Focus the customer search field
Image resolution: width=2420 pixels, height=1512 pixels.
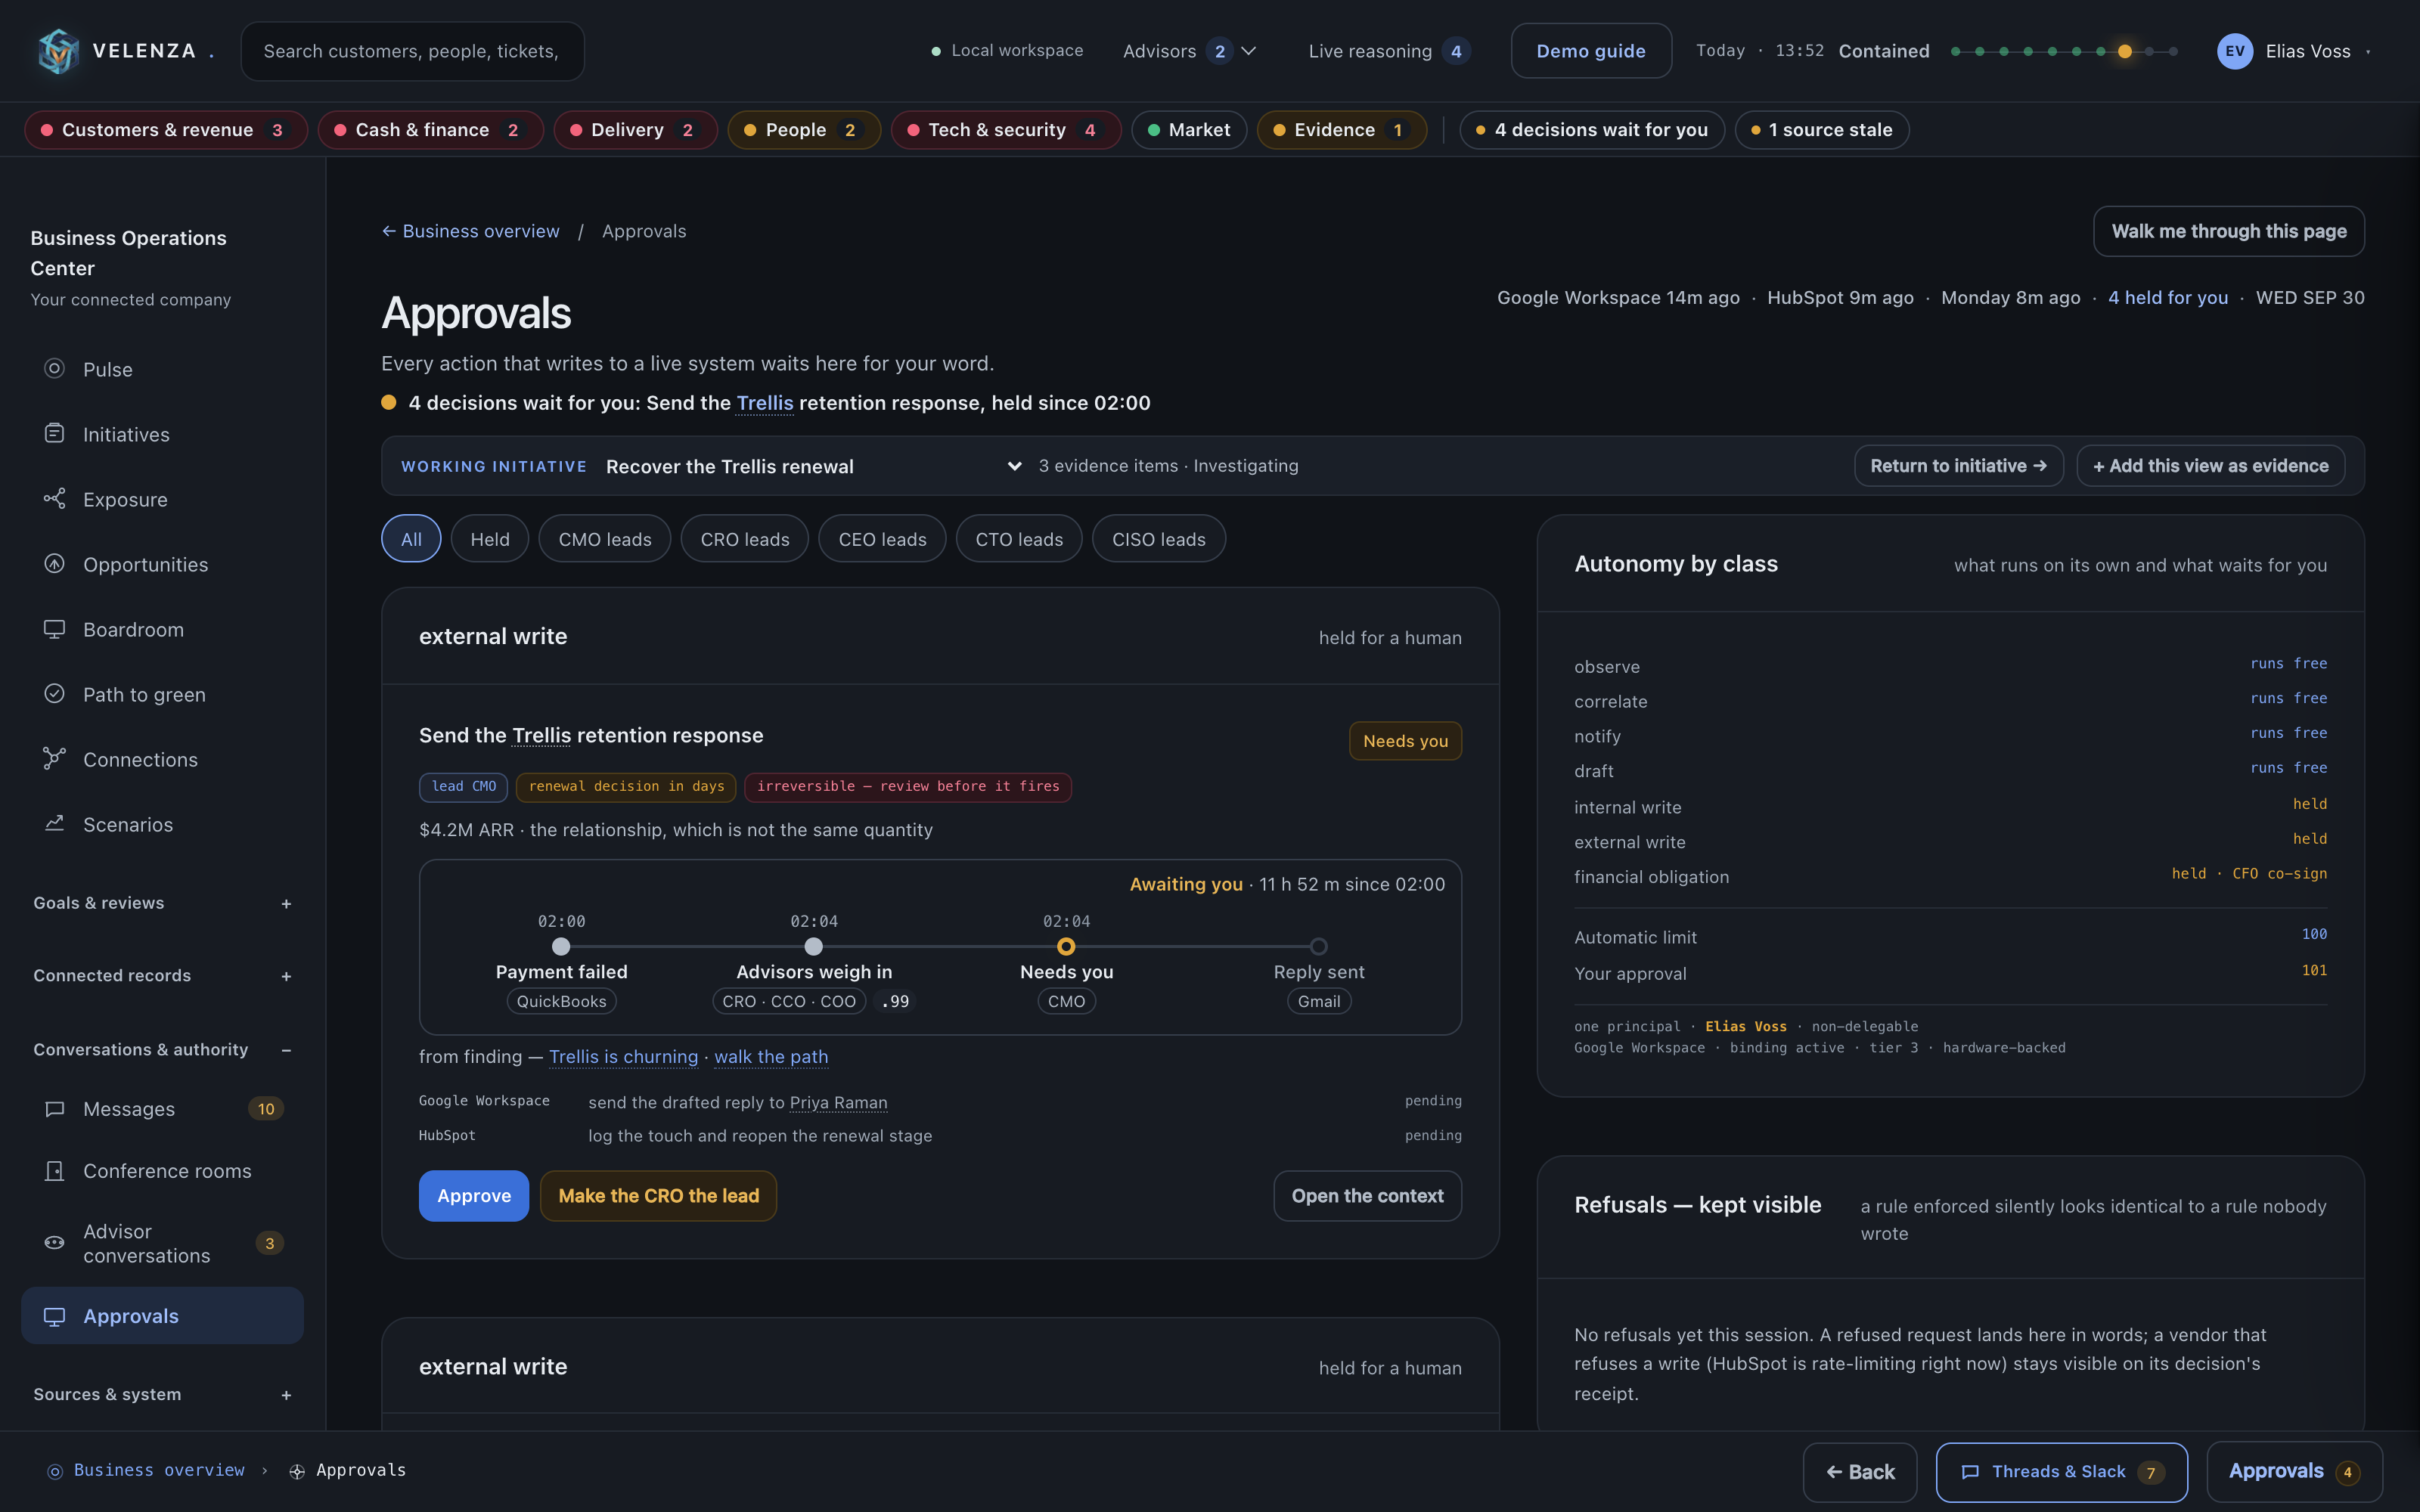coord(412,51)
